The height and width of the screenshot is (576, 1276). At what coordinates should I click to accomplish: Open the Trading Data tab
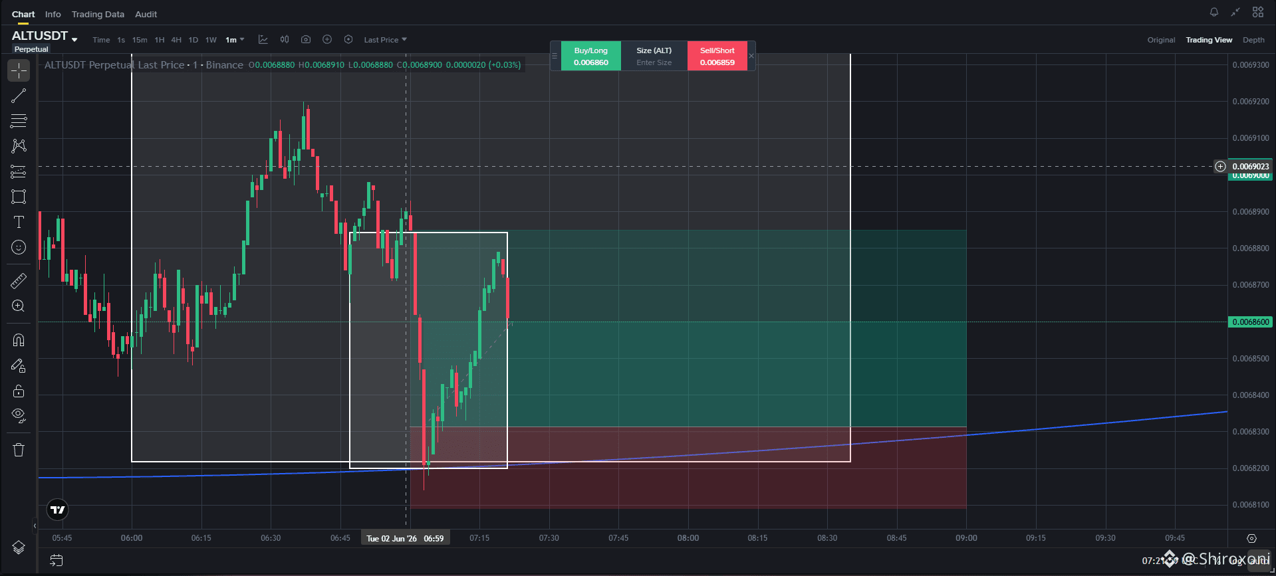(98, 14)
